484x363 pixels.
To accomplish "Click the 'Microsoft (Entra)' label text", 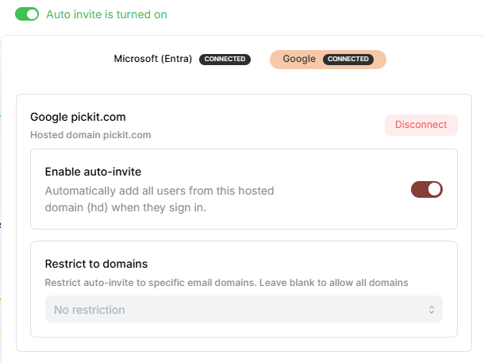I will 153,60.
